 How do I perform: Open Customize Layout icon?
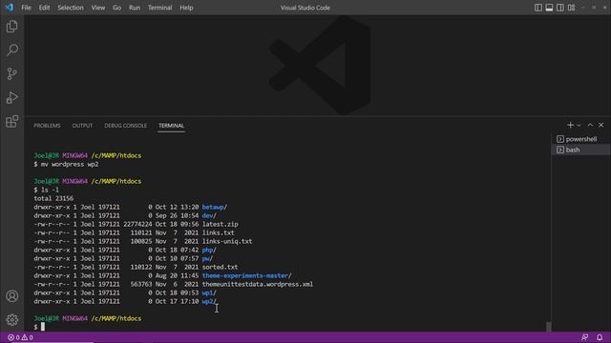[x=571, y=8]
